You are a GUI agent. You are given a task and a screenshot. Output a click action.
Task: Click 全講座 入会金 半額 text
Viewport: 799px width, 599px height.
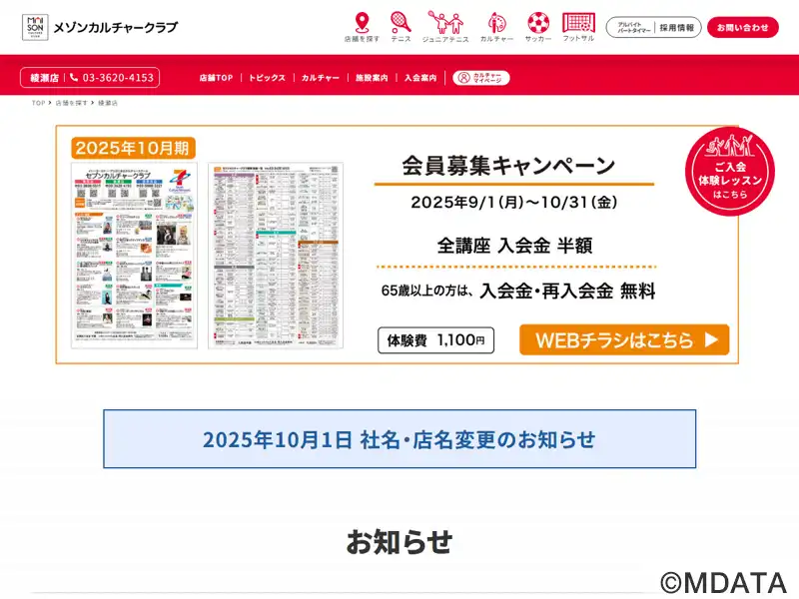tap(514, 246)
